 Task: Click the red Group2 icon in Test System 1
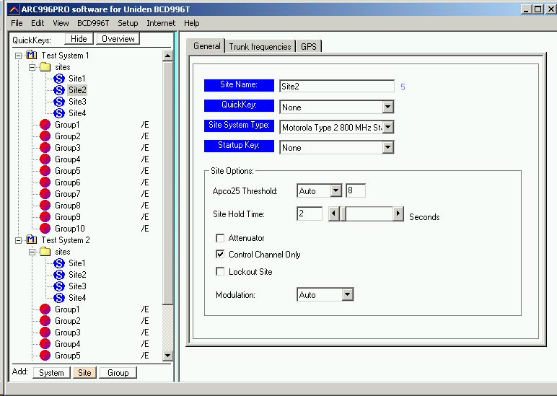(45, 136)
